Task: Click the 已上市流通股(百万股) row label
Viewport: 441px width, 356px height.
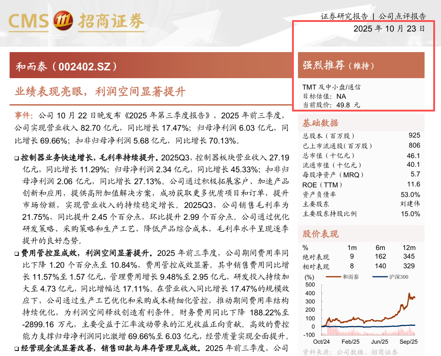Action: coord(337,146)
